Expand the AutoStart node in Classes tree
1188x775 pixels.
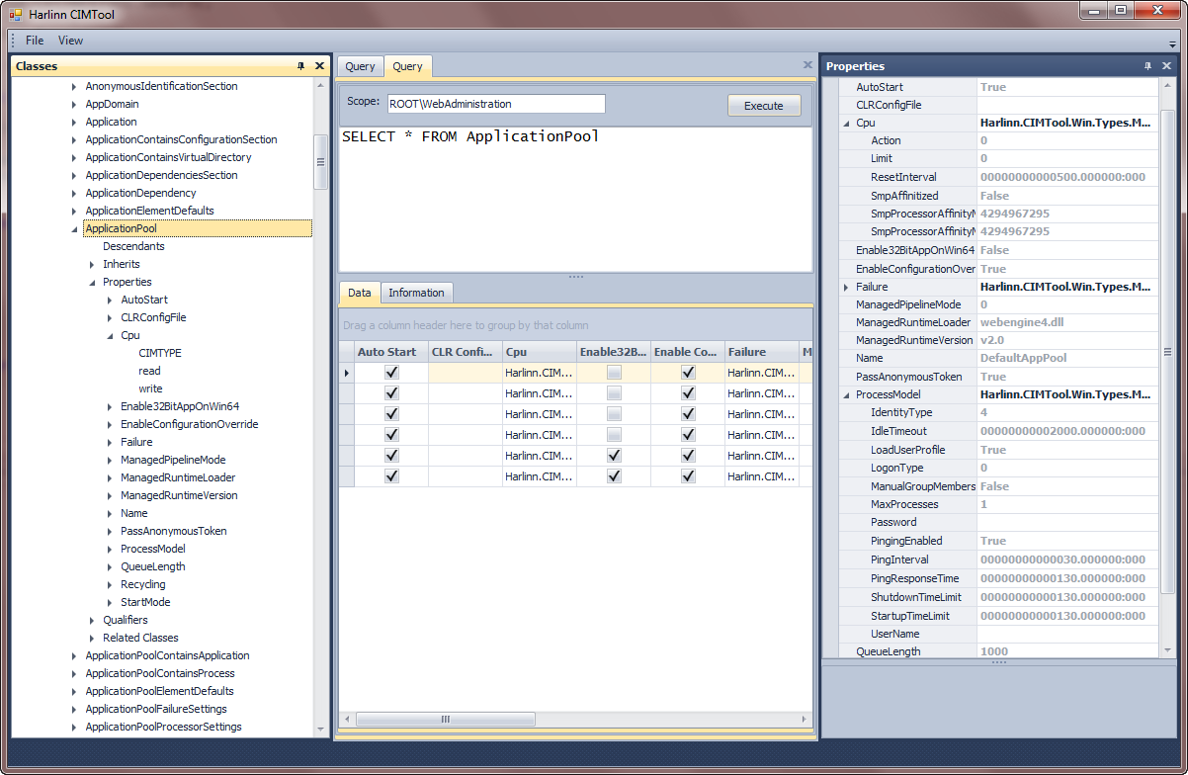[110, 300]
